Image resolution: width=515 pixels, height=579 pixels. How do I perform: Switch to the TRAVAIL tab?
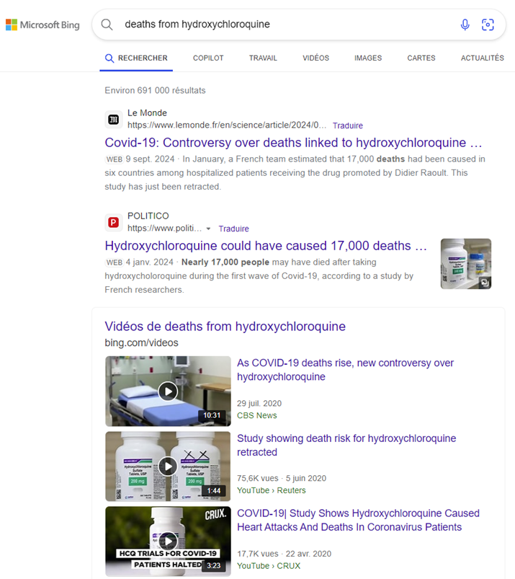263,58
